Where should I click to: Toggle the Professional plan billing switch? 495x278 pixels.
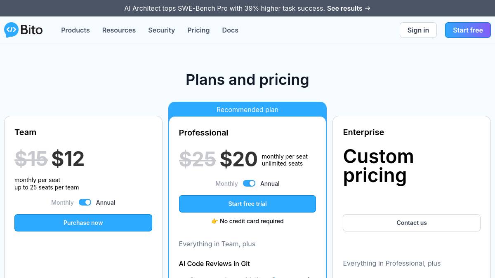[x=249, y=183]
